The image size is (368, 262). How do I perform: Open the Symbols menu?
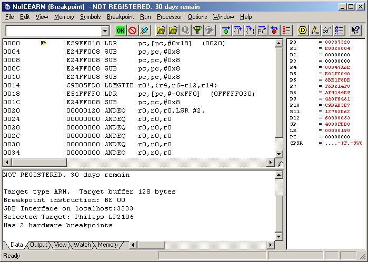(x=91, y=17)
